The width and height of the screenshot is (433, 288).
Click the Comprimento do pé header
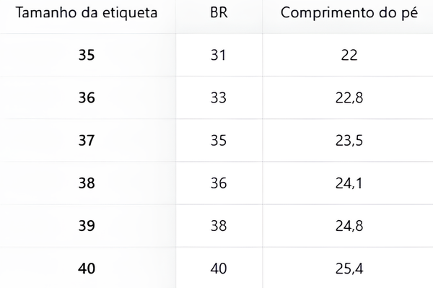point(349,13)
